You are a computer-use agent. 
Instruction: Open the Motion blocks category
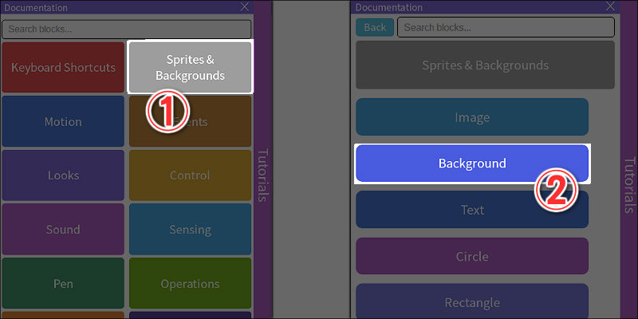coord(63,121)
